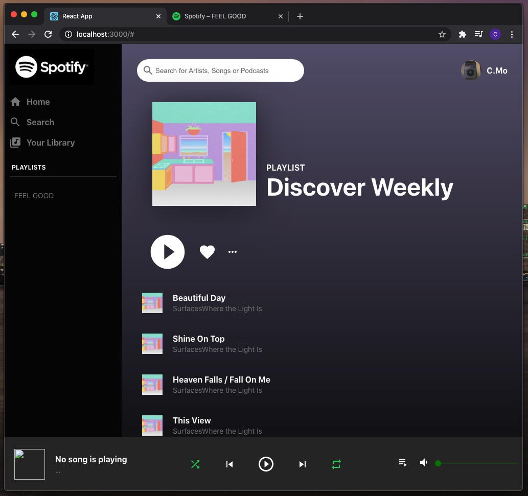Open the play queue icon
Image resolution: width=528 pixels, height=496 pixels.
point(403,463)
